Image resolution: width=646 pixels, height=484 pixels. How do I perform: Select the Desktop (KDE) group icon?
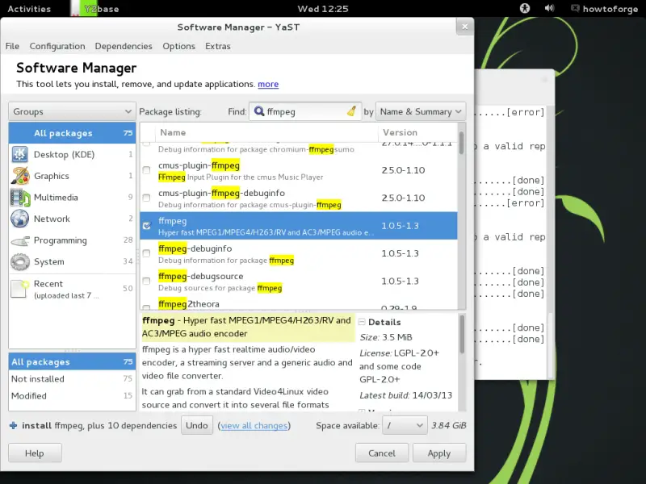(x=19, y=154)
